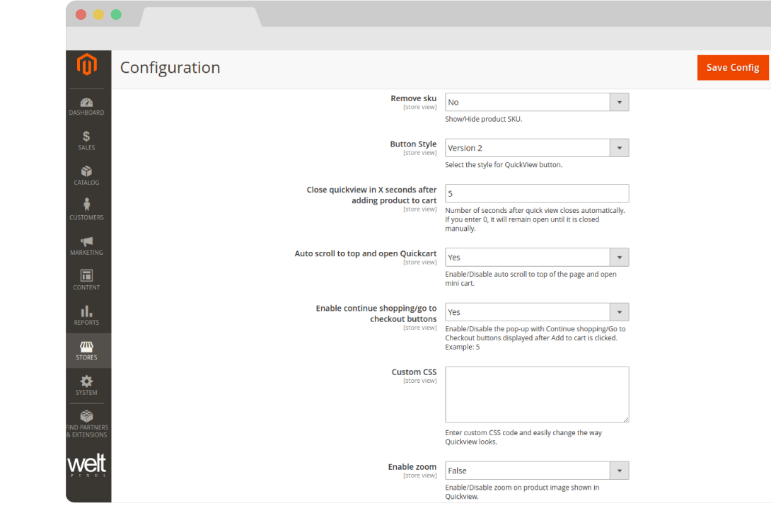771x518 pixels.
Task: Open the Sales menu icon
Action: point(86,141)
